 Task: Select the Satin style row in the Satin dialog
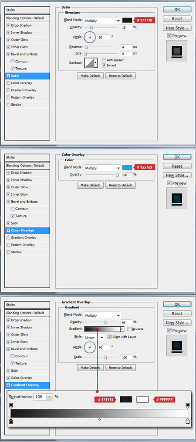point(27,76)
